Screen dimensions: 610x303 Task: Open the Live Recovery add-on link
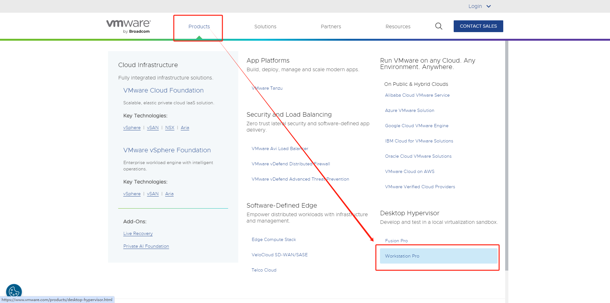138,233
